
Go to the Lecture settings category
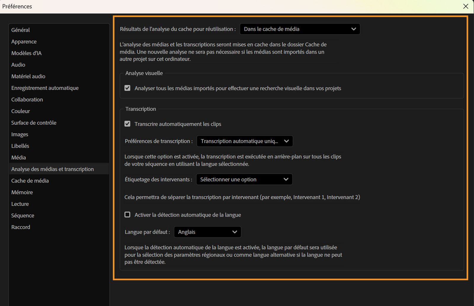[x=20, y=204]
